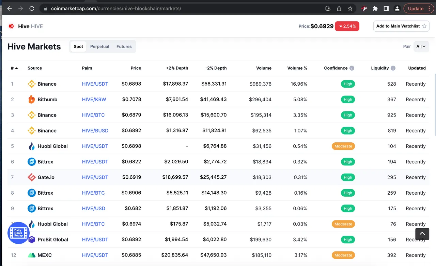Open MEXC HIVE/USDT pair link

click(x=95, y=255)
